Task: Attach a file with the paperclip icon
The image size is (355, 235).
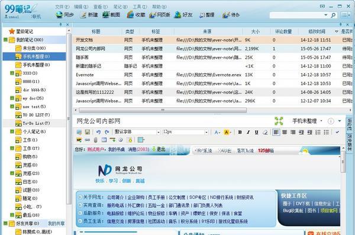Action: point(95,140)
